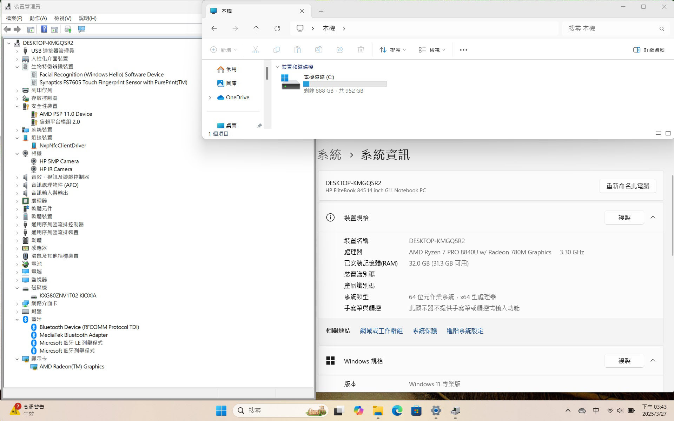Expand 處理器 tree node
The height and width of the screenshot is (421, 674).
coord(17,201)
